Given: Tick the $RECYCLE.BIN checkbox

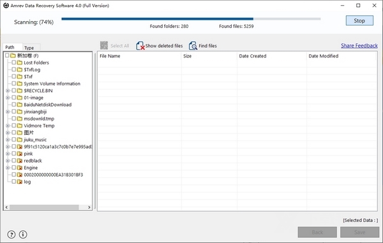Looking at the screenshot, I should tap(14, 91).
